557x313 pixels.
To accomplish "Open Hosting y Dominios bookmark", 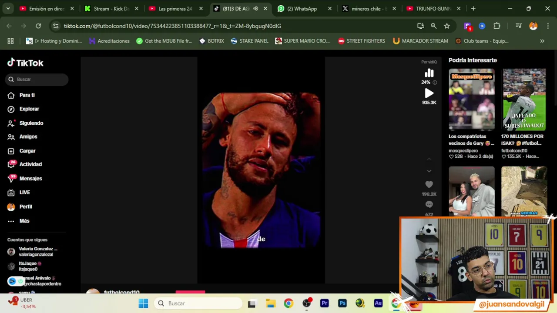I will click(x=54, y=41).
